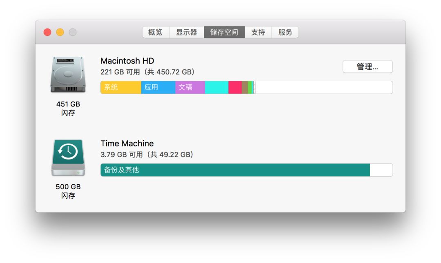Image resolution: width=441 pixels, height=263 pixels.
Task: Click the green 备份及其他 storage bar
Action: (235, 170)
